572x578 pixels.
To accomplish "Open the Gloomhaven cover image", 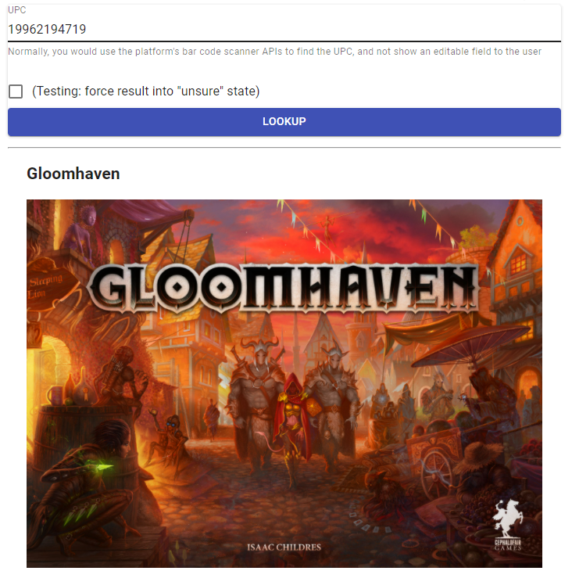I will tap(284, 383).
